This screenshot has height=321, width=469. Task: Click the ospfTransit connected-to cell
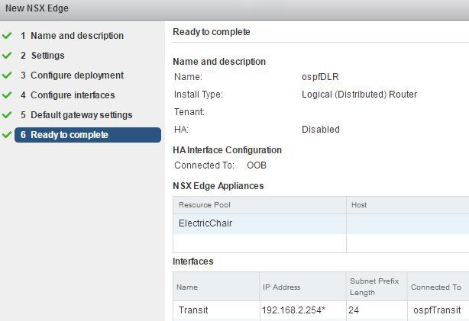click(436, 310)
